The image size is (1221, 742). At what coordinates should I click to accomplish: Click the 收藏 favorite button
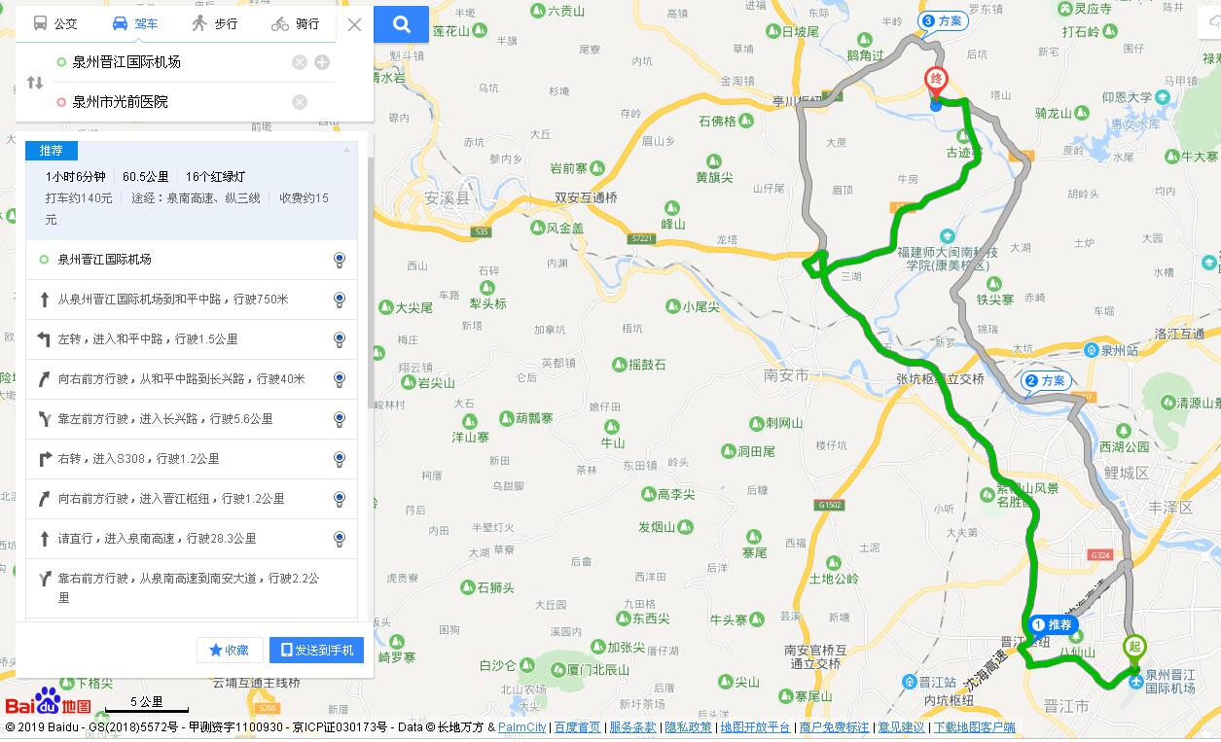(230, 650)
